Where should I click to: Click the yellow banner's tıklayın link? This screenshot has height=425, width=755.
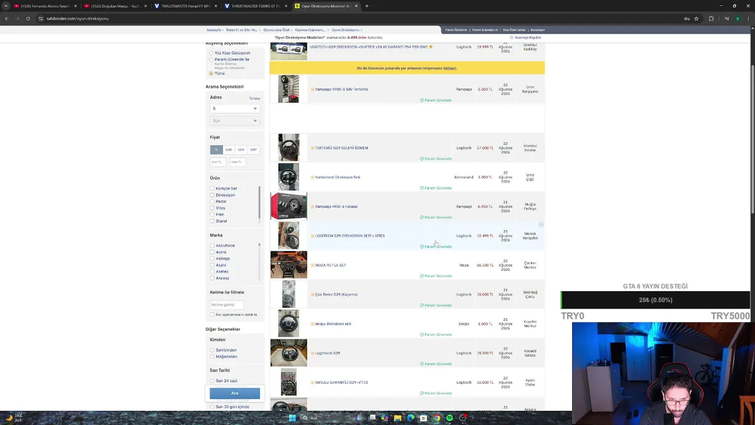(450, 68)
